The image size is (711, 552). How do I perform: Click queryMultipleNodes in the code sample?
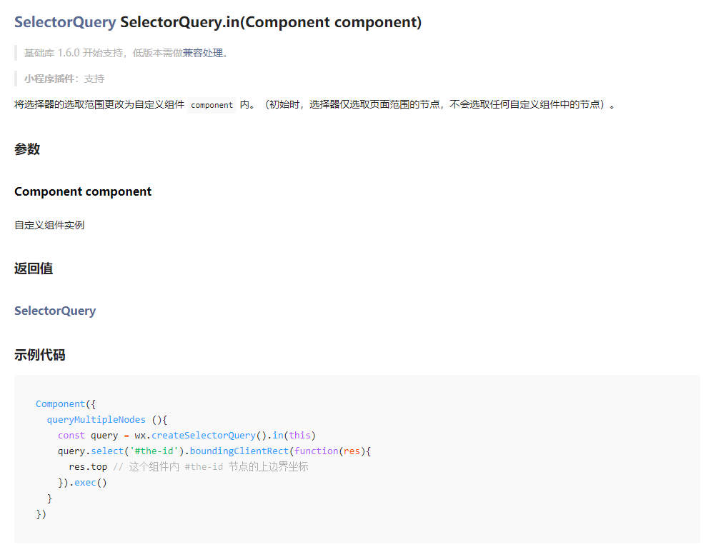[96, 419]
